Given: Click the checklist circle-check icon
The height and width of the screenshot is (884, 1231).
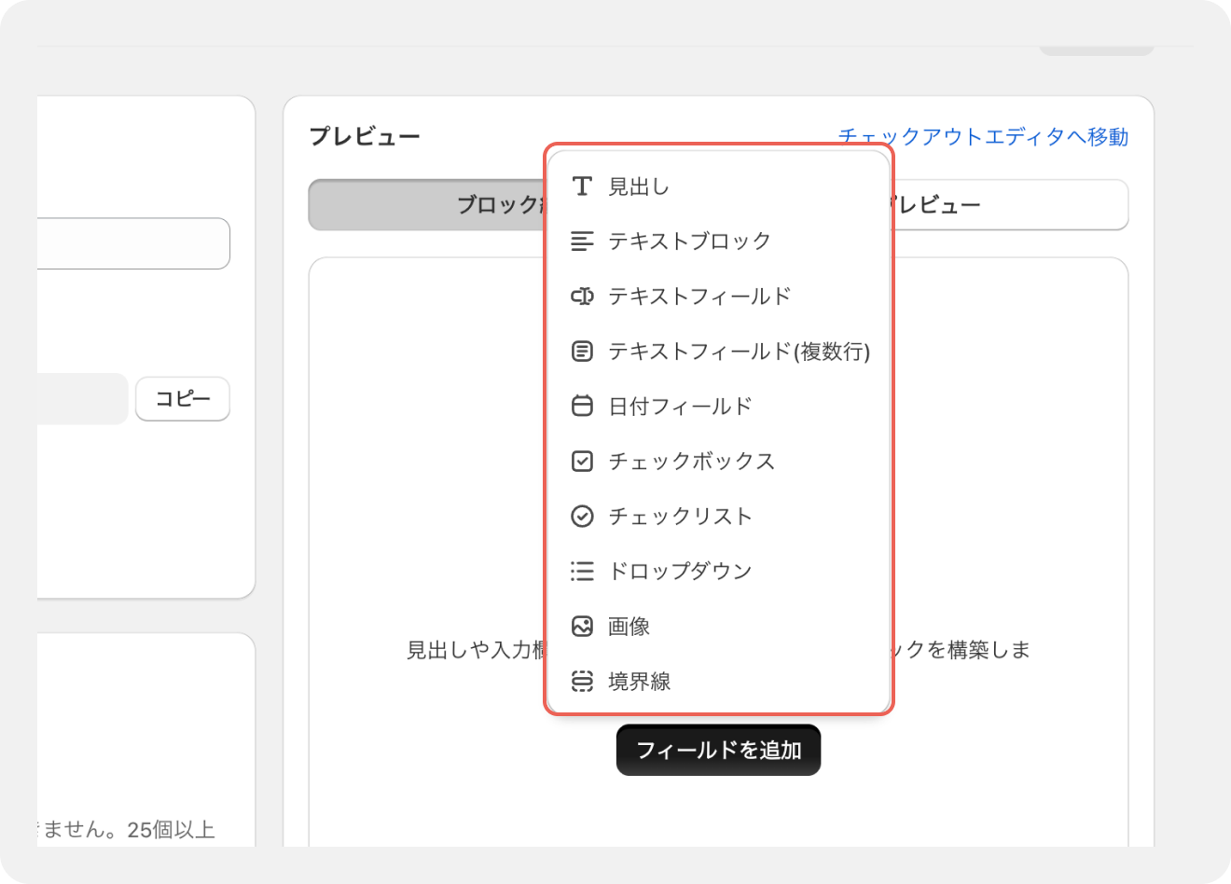Looking at the screenshot, I should 582,517.
